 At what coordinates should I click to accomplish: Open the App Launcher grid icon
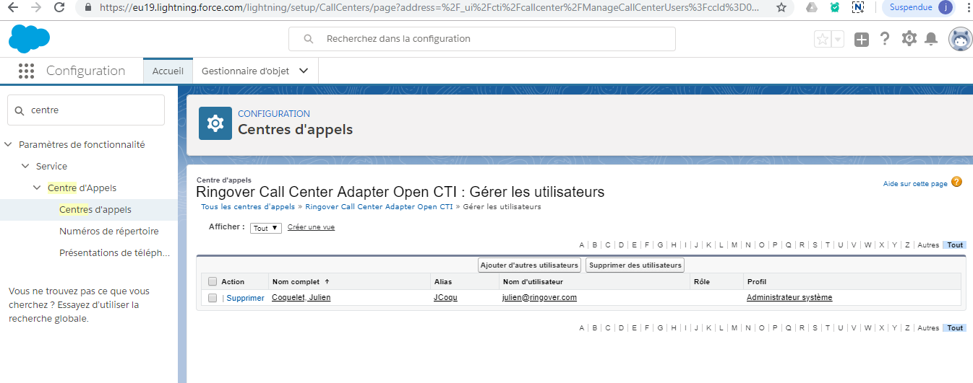[x=27, y=71]
